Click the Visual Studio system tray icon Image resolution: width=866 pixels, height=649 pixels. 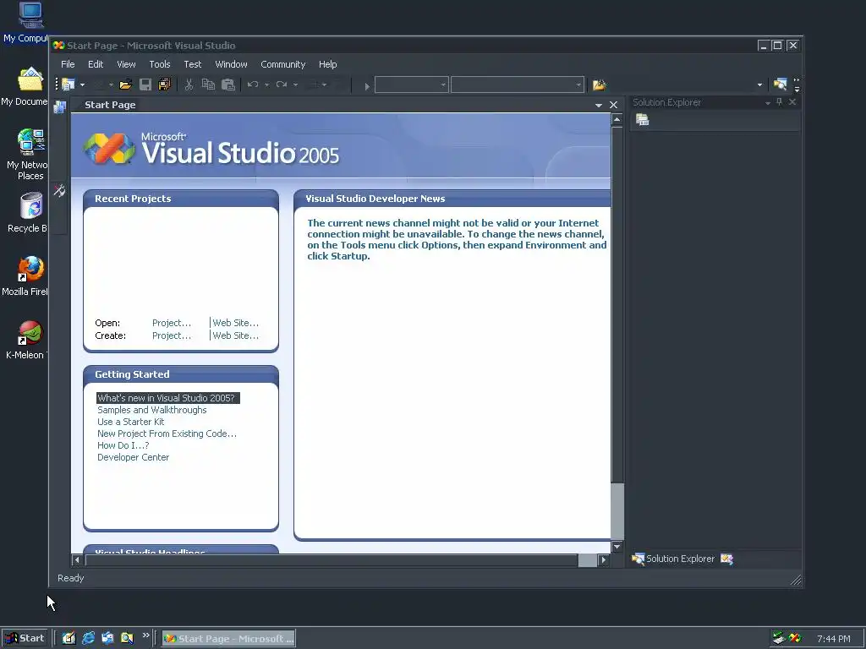[795, 638]
